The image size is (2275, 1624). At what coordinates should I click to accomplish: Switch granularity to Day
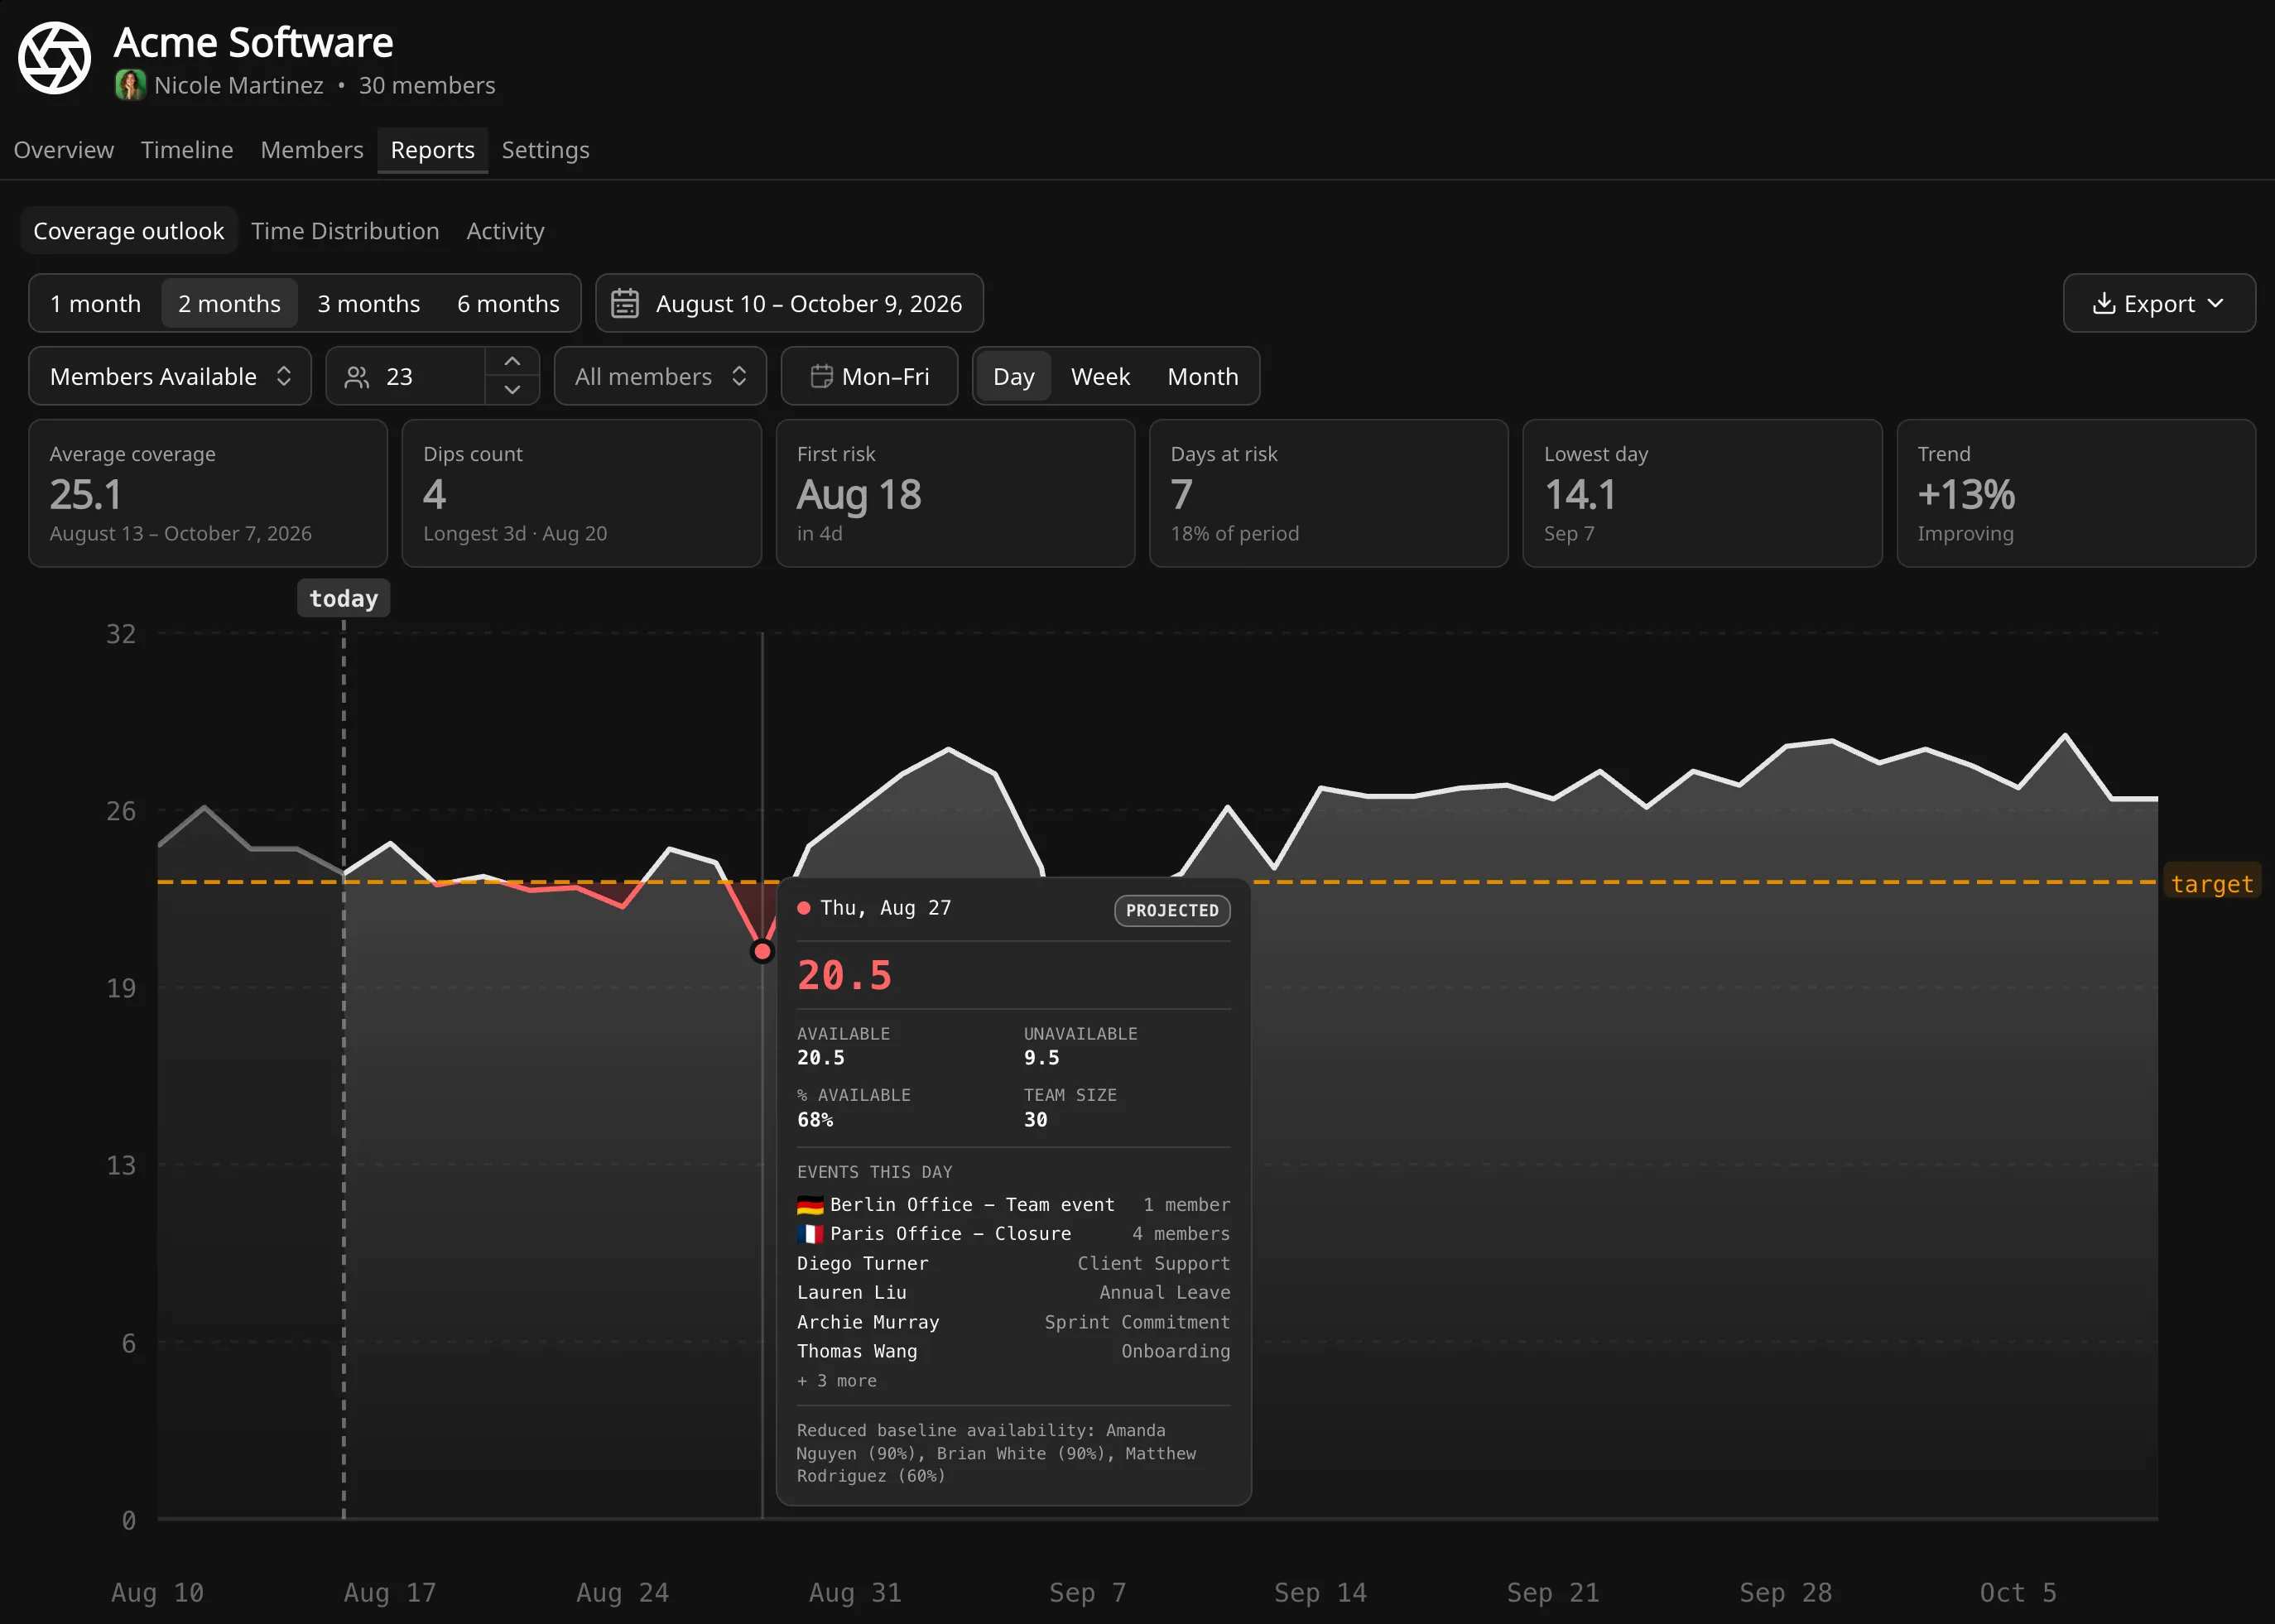click(x=1013, y=377)
